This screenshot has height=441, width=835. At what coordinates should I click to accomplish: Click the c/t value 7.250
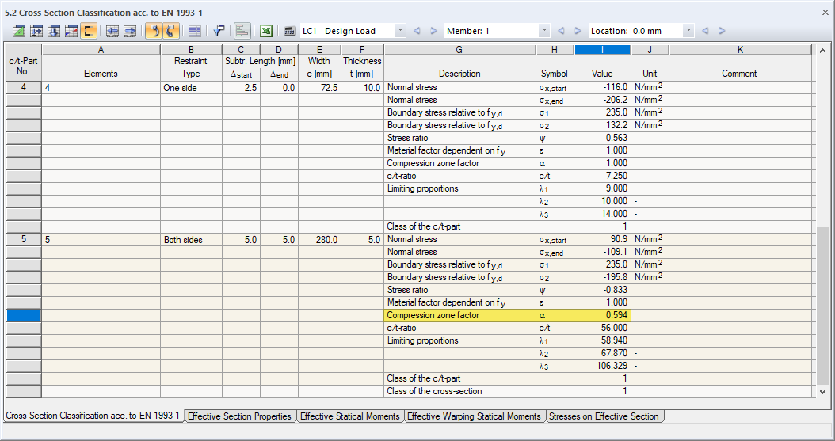click(x=602, y=176)
